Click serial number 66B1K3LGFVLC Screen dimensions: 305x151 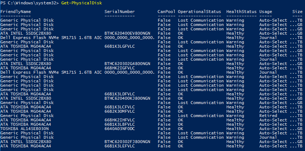tap(120, 46)
